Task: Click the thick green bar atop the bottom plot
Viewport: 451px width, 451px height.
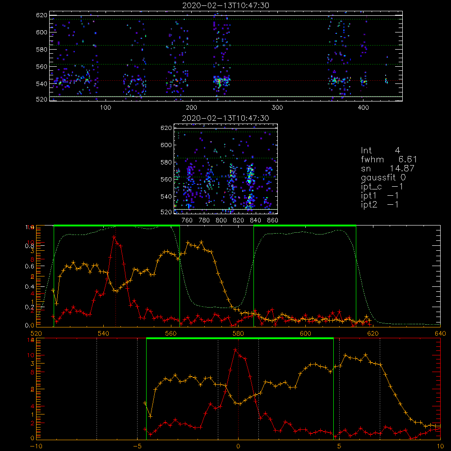Action: click(240, 339)
